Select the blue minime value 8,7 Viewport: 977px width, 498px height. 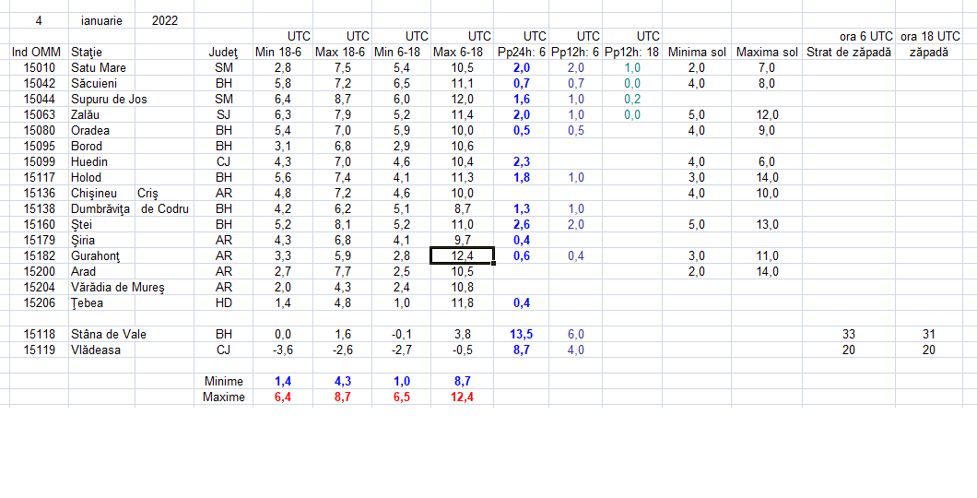pos(462,382)
